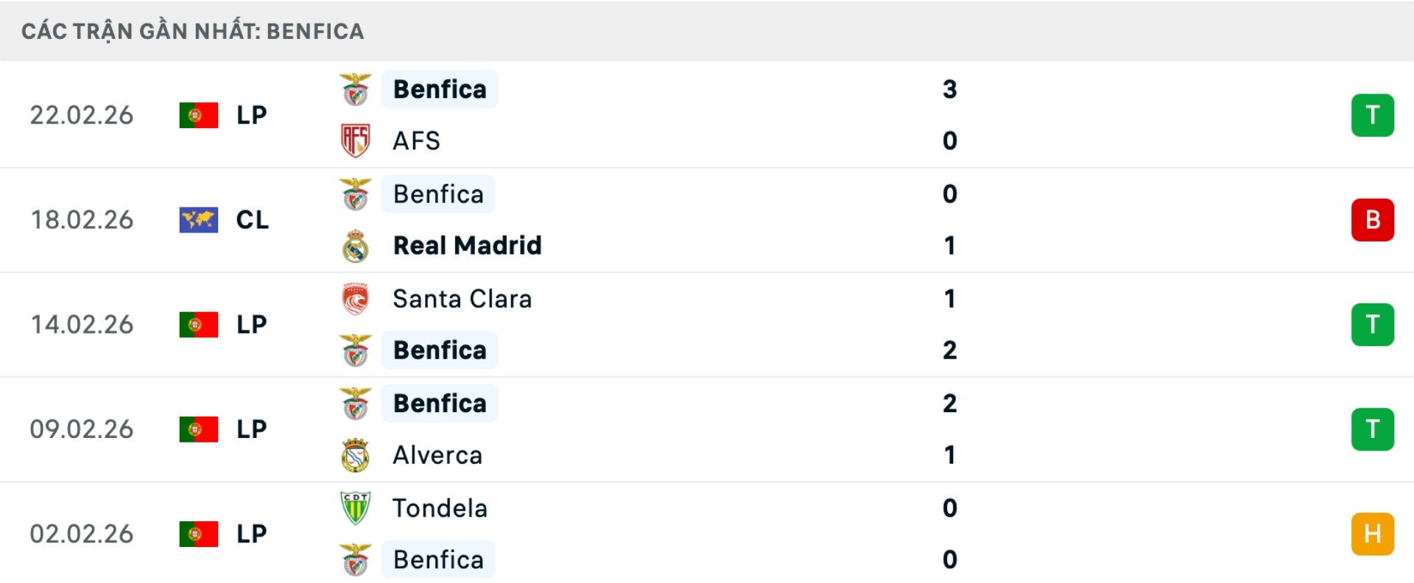Screen dimensions: 1414x583
Task: Expand the 02.02.26 Tondela fixture
Action: tap(707, 534)
